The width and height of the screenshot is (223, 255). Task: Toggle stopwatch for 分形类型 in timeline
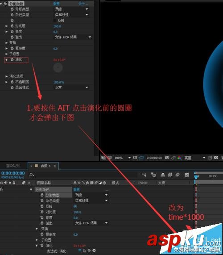click(x=42, y=195)
